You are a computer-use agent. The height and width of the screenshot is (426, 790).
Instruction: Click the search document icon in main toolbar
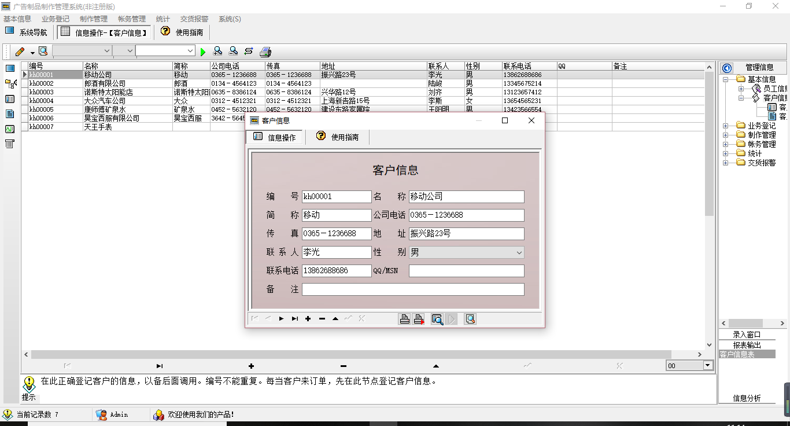click(43, 51)
